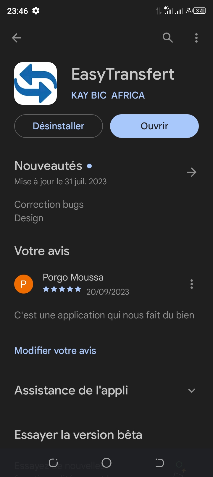This screenshot has height=477, width=213.
Task: Open the Nouveautés arrow
Action: [x=191, y=172]
